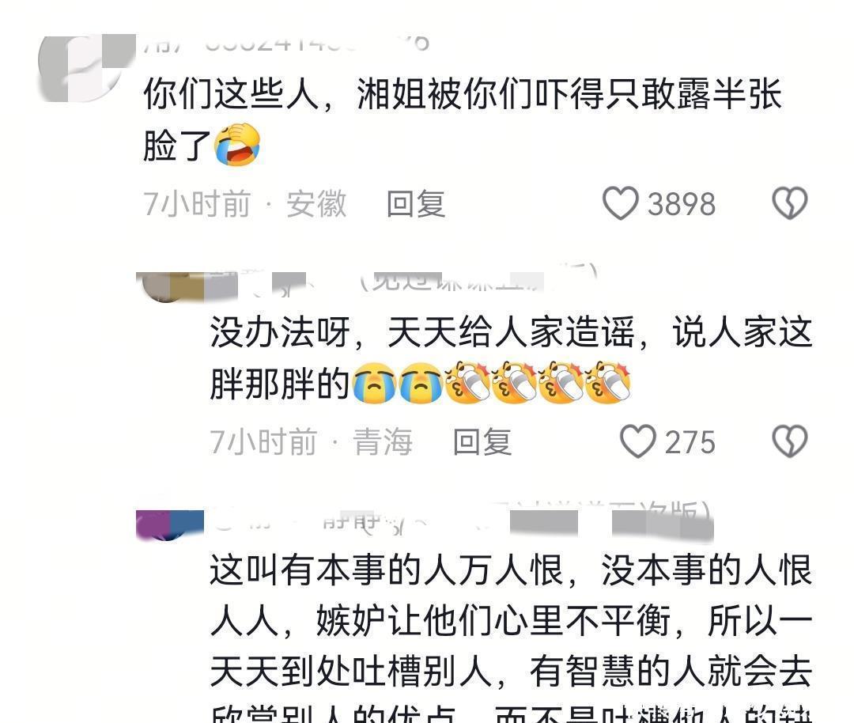Tap first crying emoji after 胖那胖的

(375, 383)
